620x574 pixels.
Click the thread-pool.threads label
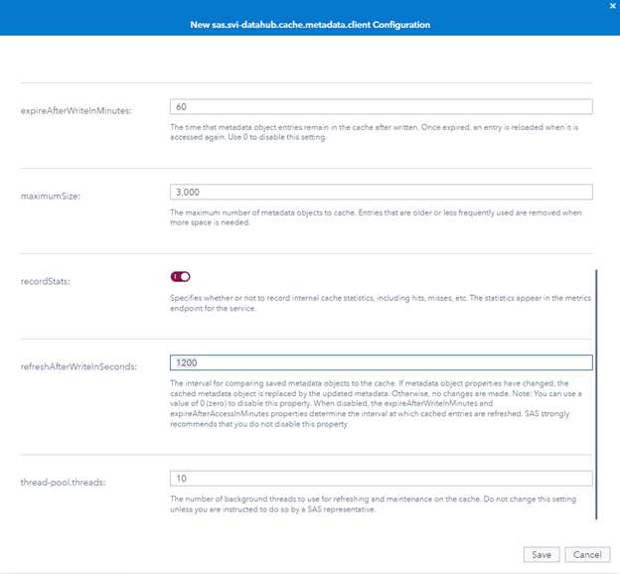64,483
